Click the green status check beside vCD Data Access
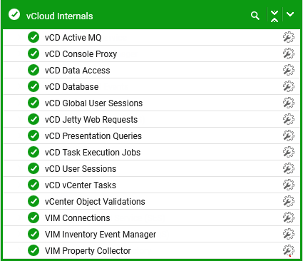303x261 pixels. pyautogui.click(x=34, y=70)
